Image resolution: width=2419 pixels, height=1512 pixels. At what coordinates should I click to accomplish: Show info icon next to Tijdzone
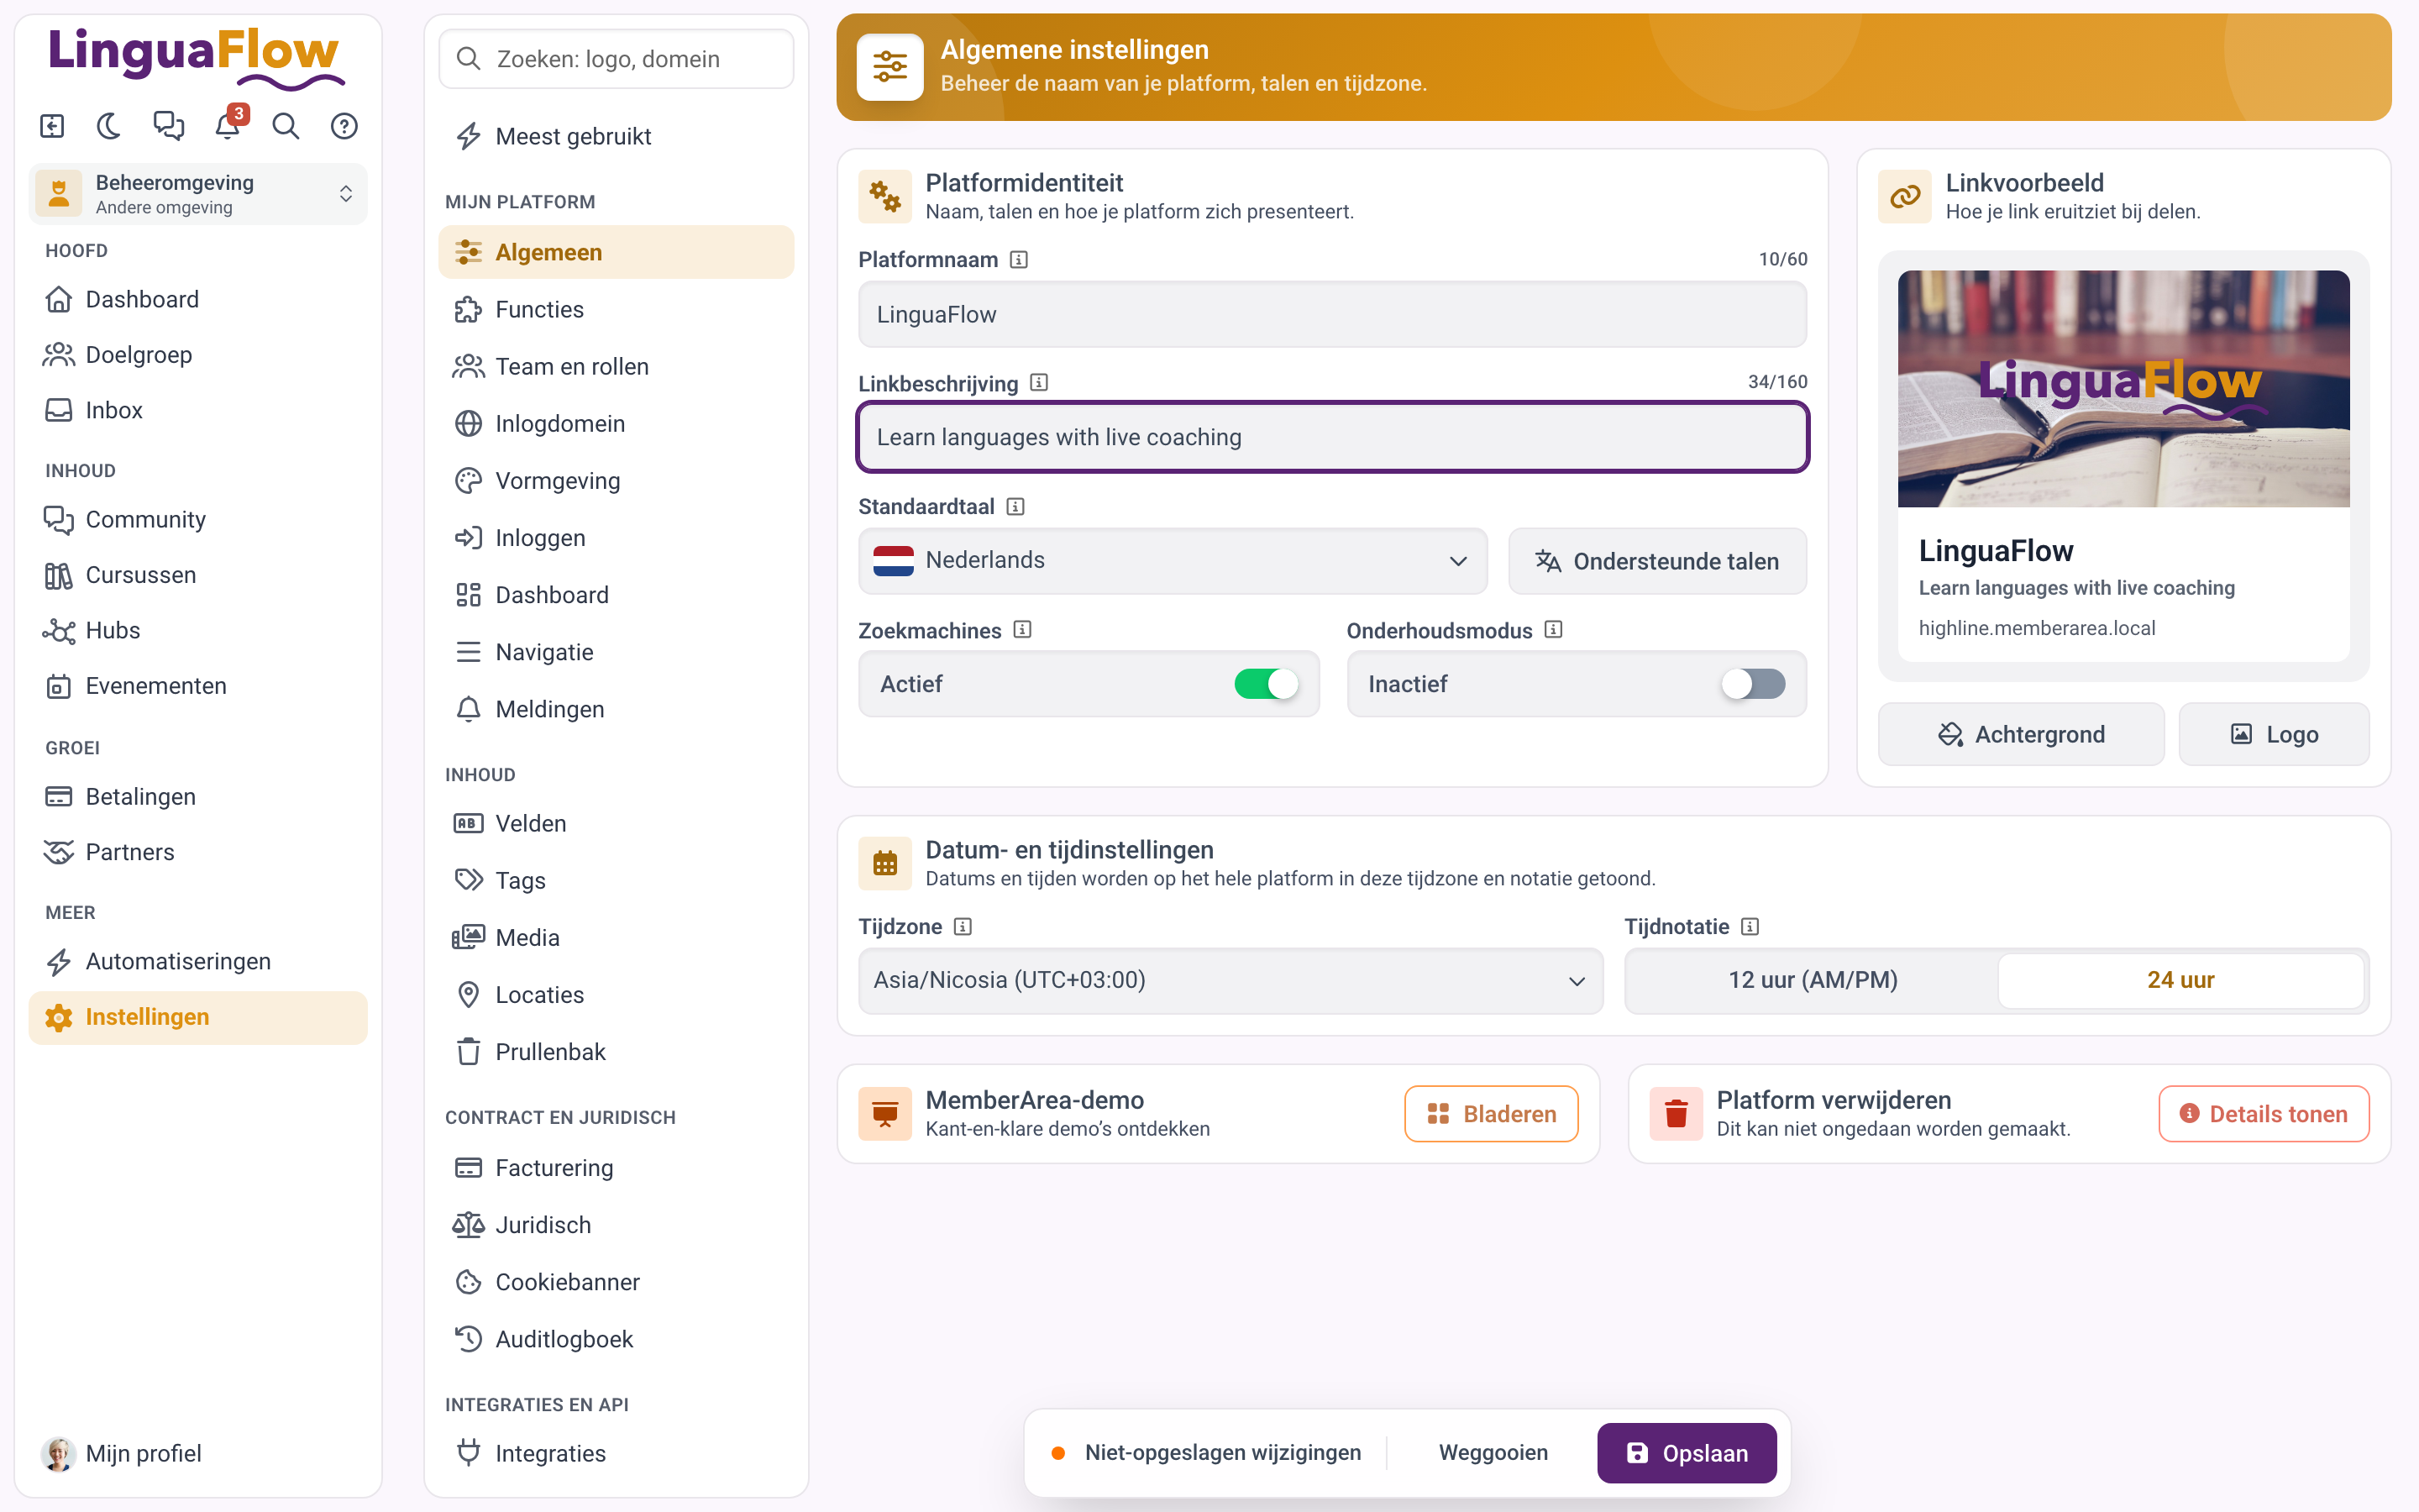(x=962, y=927)
